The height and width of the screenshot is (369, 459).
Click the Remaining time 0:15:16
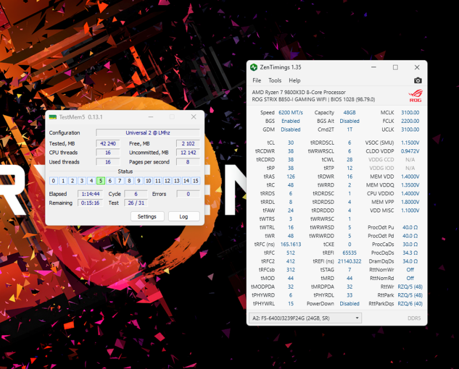tap(91, 203)
